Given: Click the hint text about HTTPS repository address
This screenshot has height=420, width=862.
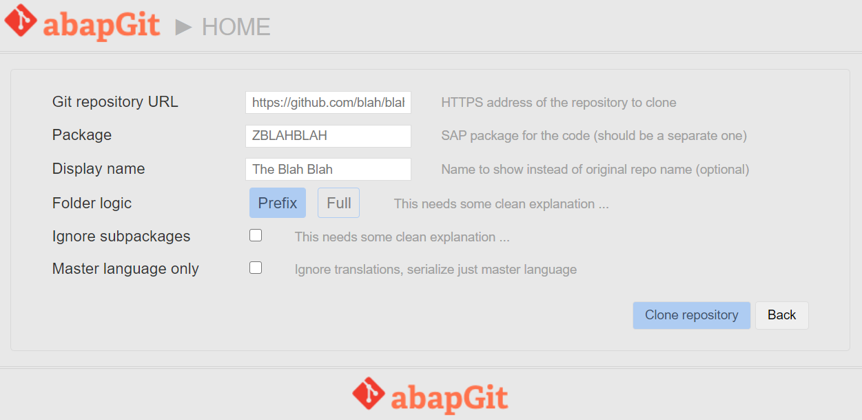Looking at the screenshot, I should coord(558,102).
